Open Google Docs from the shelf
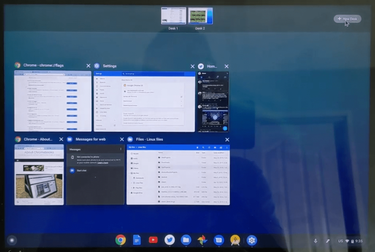Screen dimensions: 375x252 [137, 240]
